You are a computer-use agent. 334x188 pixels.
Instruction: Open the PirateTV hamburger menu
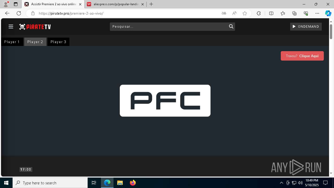pos(11,27)
